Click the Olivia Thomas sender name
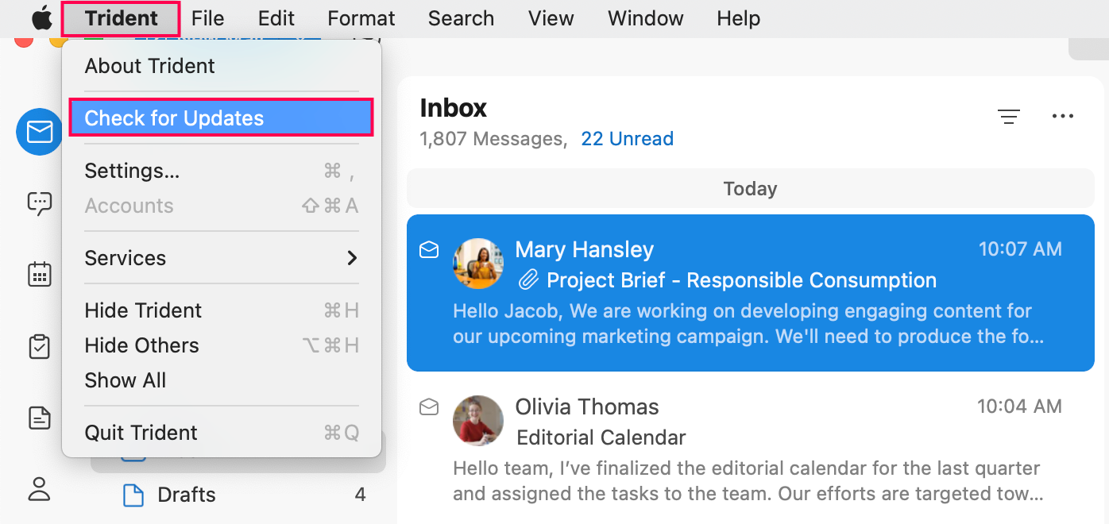Image resolution: width=1109 pixels, height=524 pixels. [x=587, y=406]
